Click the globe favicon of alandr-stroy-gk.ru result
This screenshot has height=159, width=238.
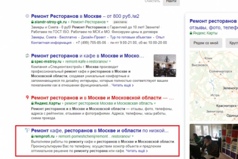pyautogui.click(x=27, y=16)
